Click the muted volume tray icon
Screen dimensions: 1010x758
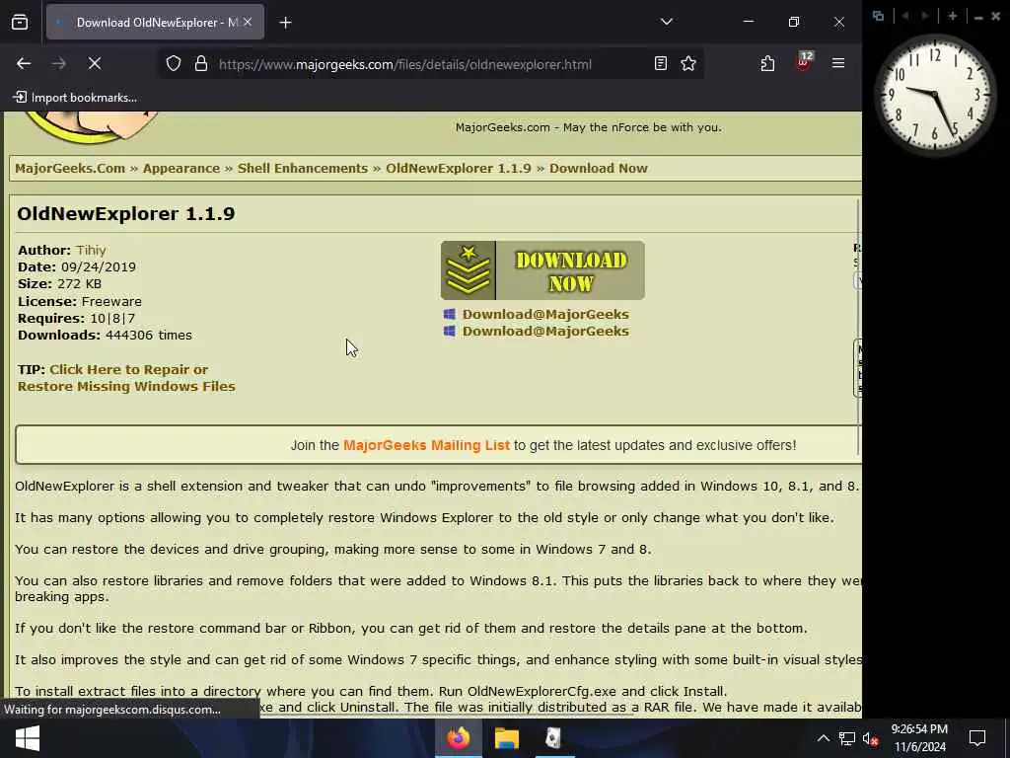870,738
